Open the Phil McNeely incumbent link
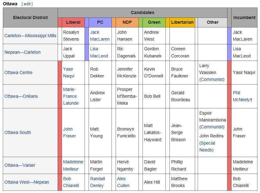Screen dimensions: 260x193 click(241, 96)
